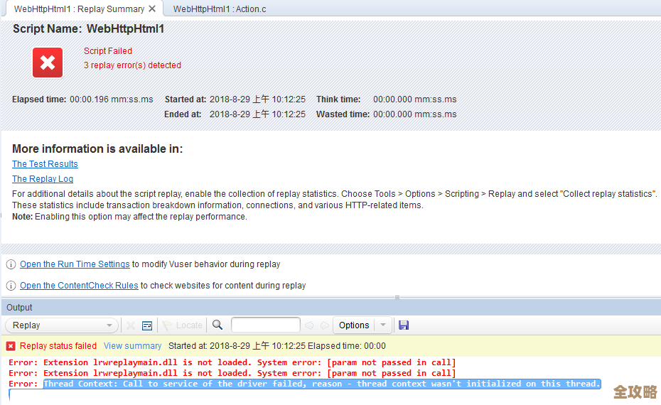Click the red Replay status failed icon
Image resolution: width=661 pixels, height=405 pixels.
(x=11, y=346)
